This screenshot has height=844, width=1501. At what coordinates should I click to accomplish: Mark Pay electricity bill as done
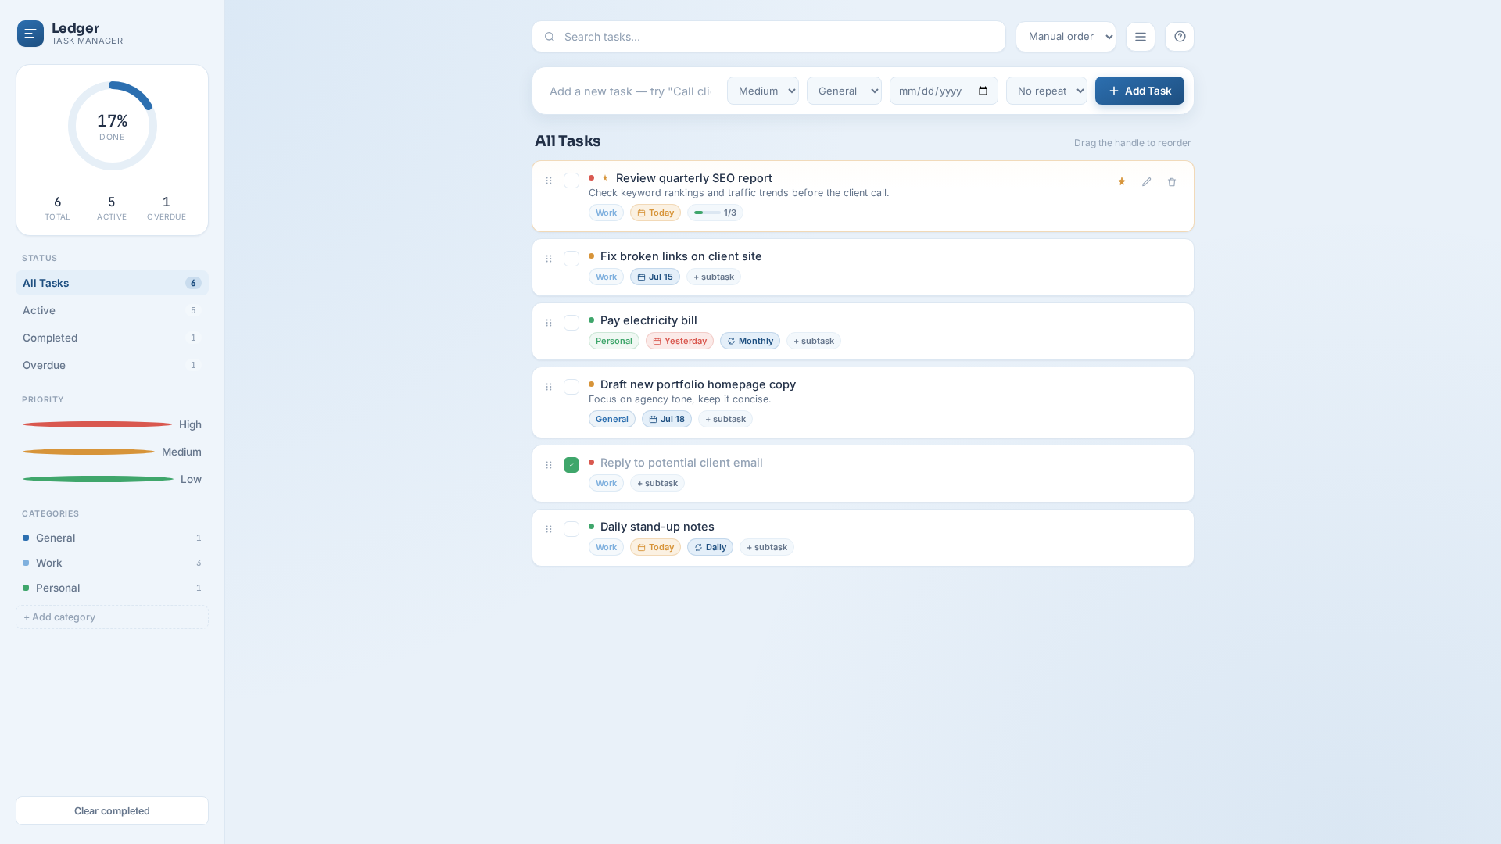[571, 323]
